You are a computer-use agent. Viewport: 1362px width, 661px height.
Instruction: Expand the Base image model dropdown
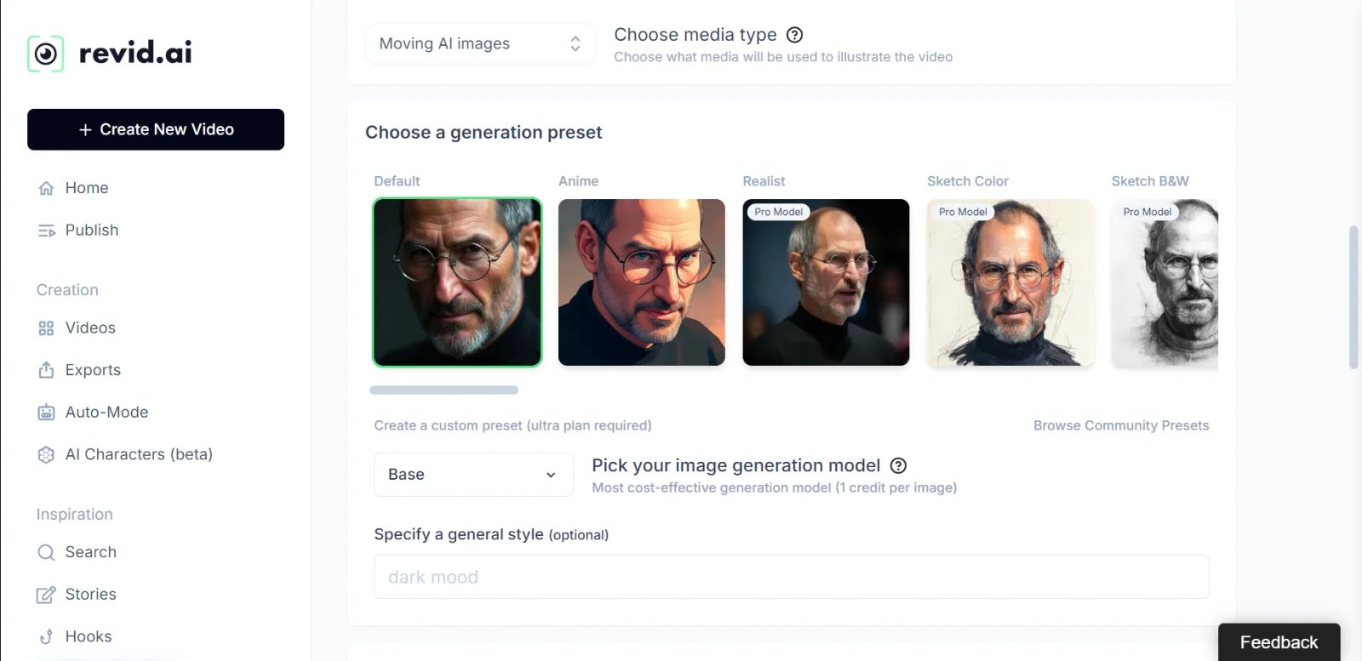(x=473, y=474)
